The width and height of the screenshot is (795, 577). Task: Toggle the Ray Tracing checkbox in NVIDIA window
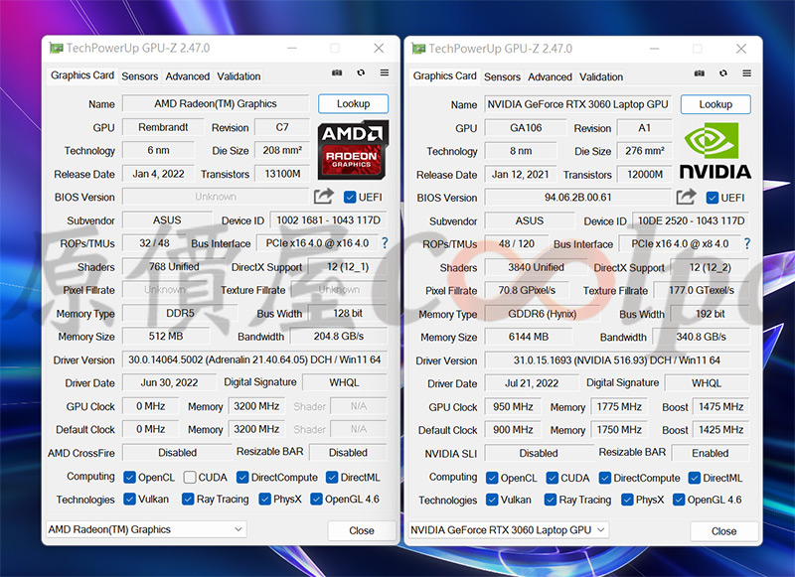pyautogui.click(x=551, y=500)
